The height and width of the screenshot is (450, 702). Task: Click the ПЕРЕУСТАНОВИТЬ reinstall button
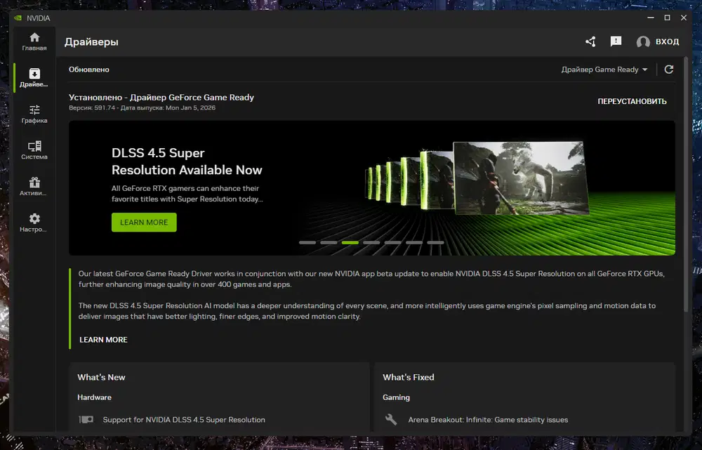[632, 102]
